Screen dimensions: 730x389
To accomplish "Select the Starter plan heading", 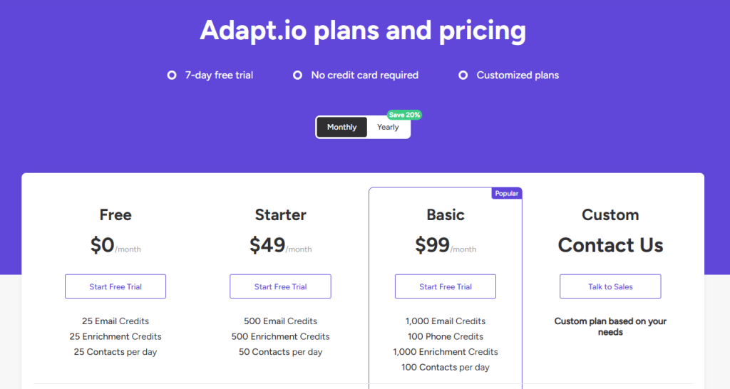I will (x=280, y=214).
